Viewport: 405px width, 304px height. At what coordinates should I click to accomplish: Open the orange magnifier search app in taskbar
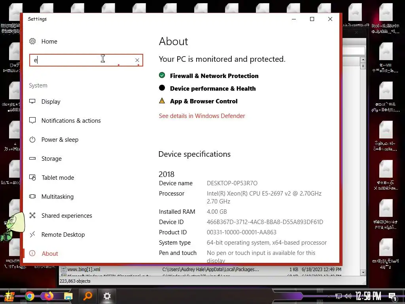pos(88,296)
